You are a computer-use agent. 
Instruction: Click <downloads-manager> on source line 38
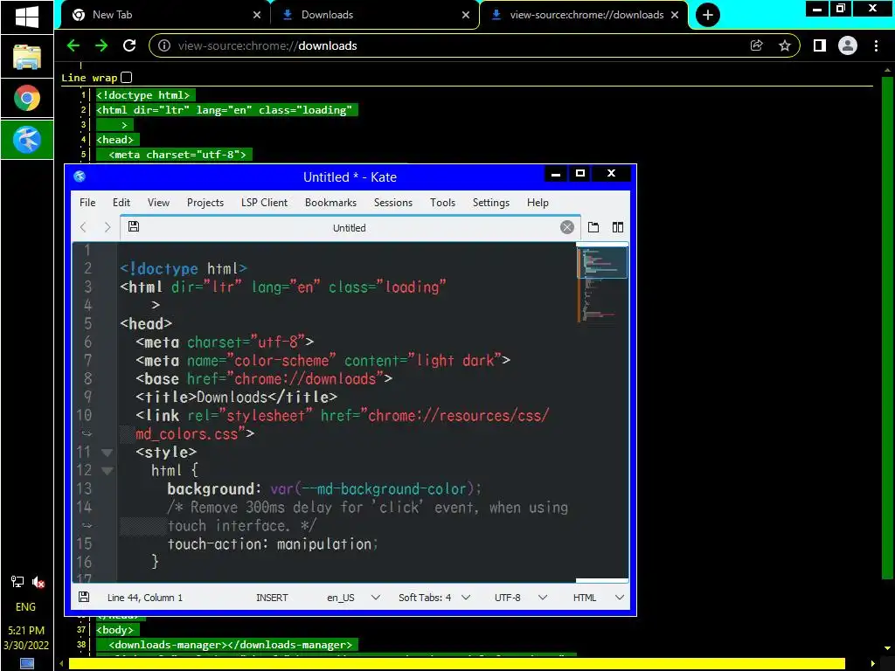231,645
